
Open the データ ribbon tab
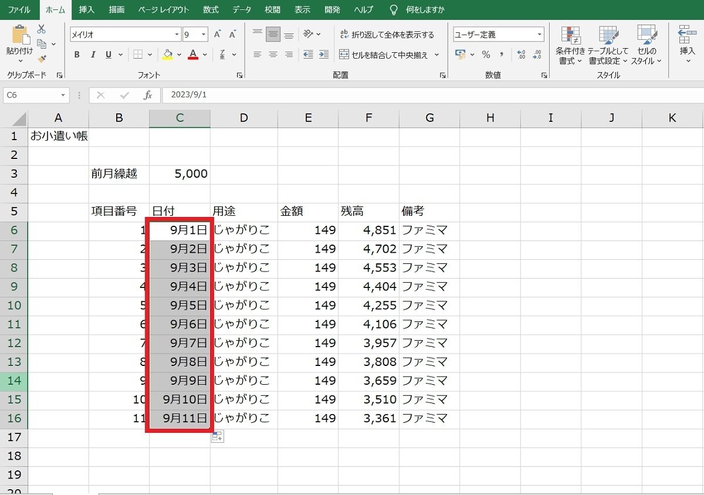pos(241,9)
